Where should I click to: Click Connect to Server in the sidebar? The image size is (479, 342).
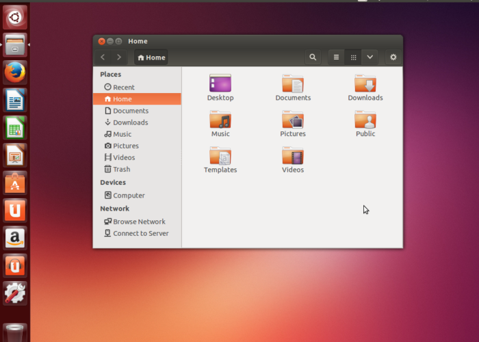[x=140, y=233]
